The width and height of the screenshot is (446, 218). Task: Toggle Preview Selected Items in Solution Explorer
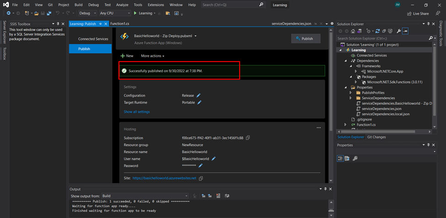click(x=405, y=31)
